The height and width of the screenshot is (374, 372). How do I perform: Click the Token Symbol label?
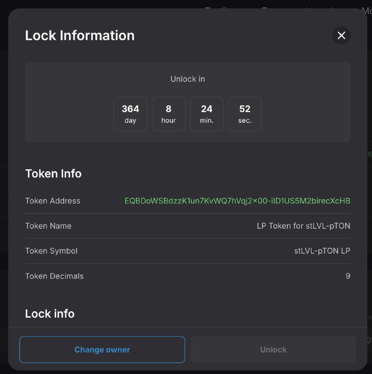(x=51, y=251)
